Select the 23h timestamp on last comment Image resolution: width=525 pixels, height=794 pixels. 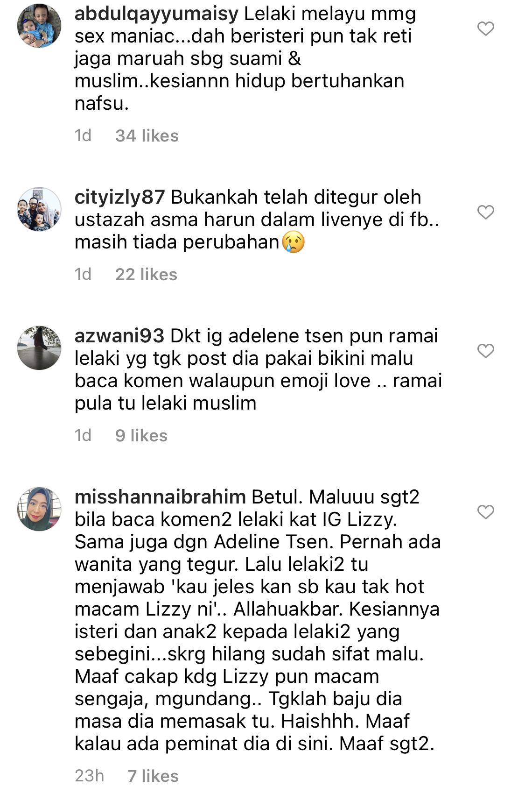pos(89,776)
